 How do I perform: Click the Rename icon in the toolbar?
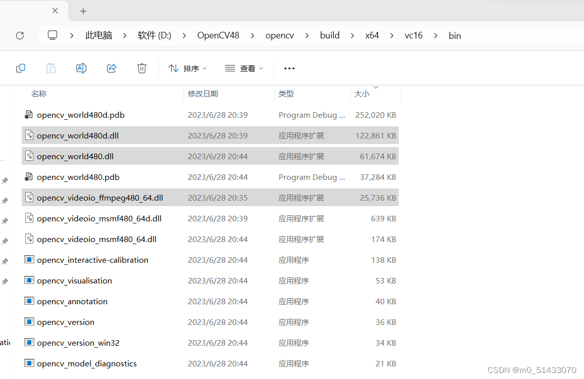(x=81, y=68)
